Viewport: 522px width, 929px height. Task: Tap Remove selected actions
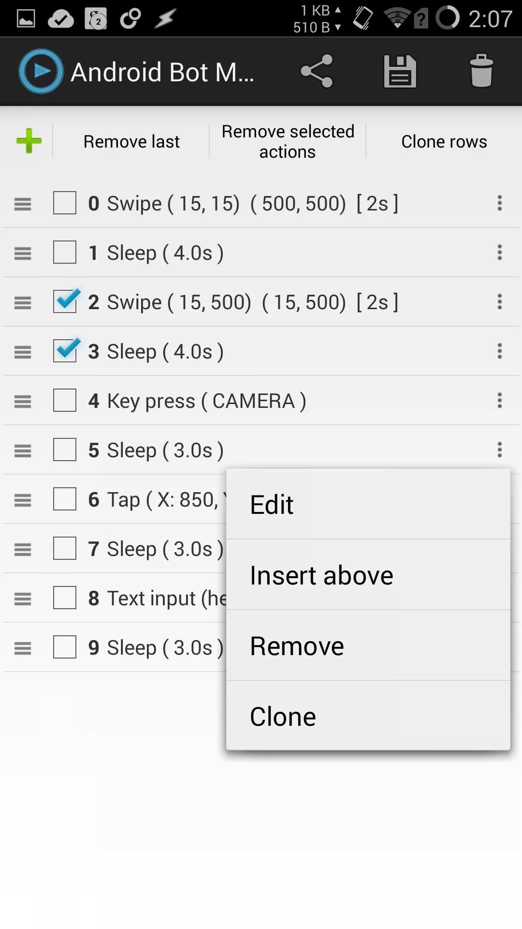click(x=288, y=141)
